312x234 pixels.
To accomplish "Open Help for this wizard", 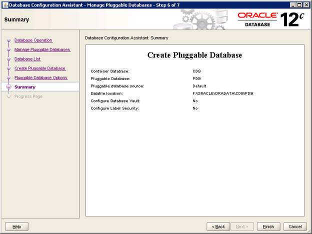I will coord(16,226).
